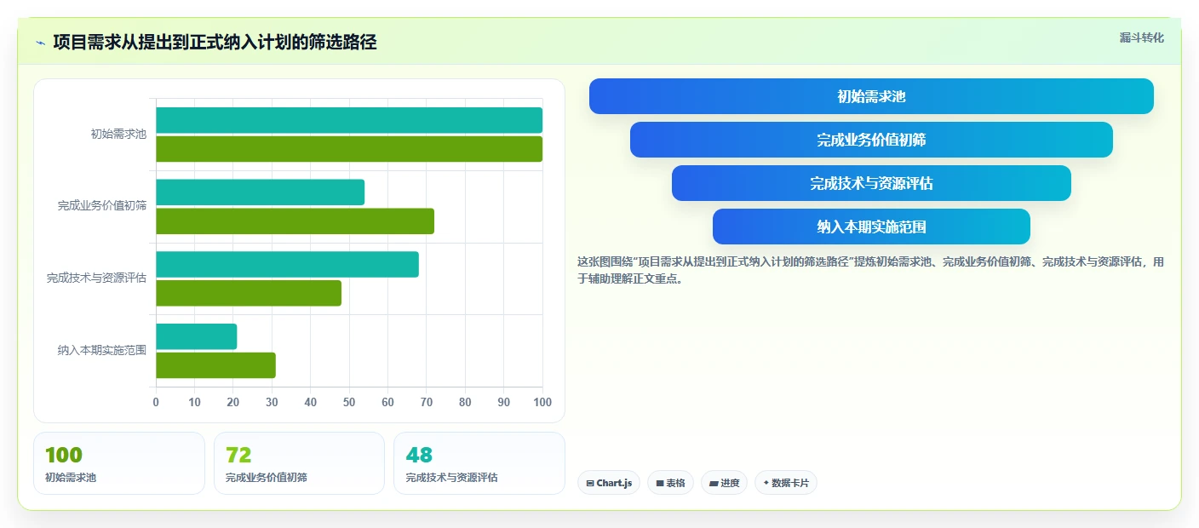Click the 完成技术与资源评估 chart axis label
This screenshot has height=528, width=1199.
[96, 278]
